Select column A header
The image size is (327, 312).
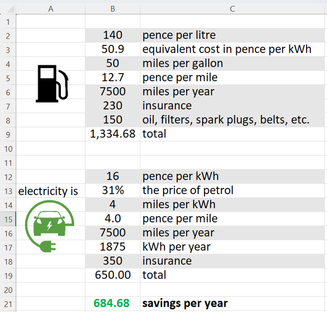click(50, 9)
